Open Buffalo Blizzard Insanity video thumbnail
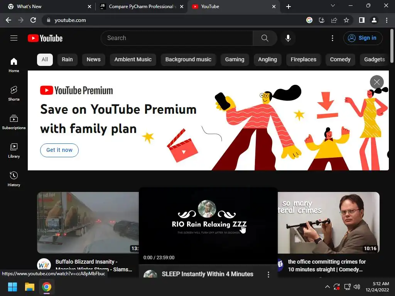Viewport: 395px width, 296px height. point(88,222)
